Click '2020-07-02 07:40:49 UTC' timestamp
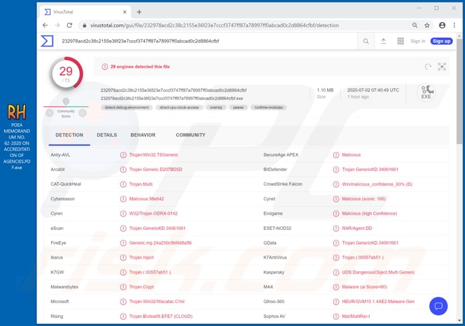 tap(373, 90)
